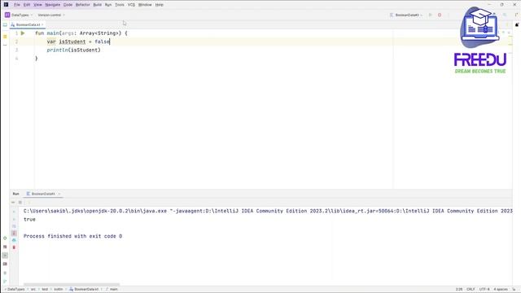This screenshot has height=293, width=521.
Task: Open the Window menu
Action: pos(145,5)
